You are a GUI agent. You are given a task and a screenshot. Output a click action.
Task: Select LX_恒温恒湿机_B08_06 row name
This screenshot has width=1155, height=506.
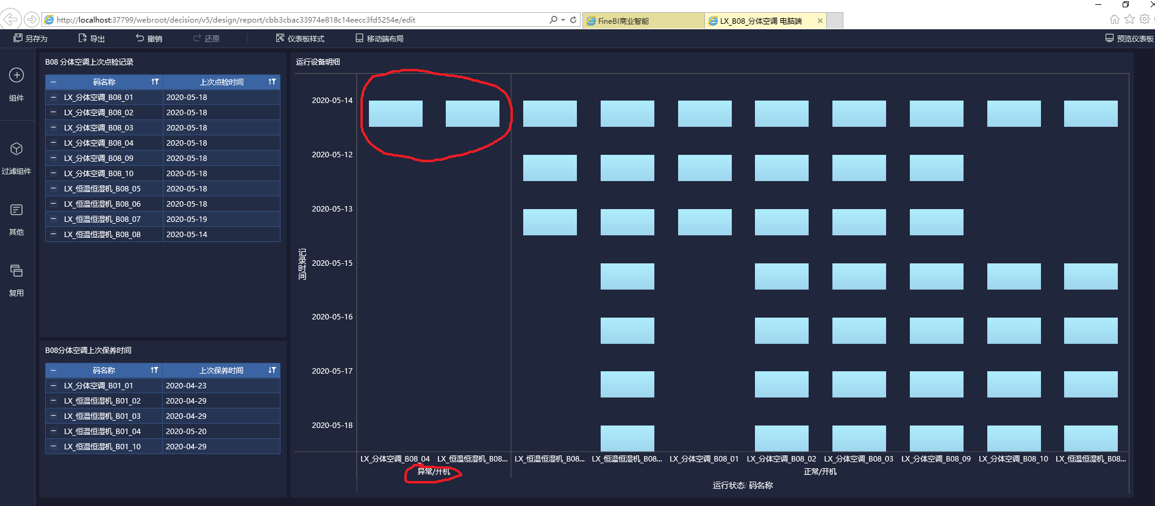click(102, 204)
